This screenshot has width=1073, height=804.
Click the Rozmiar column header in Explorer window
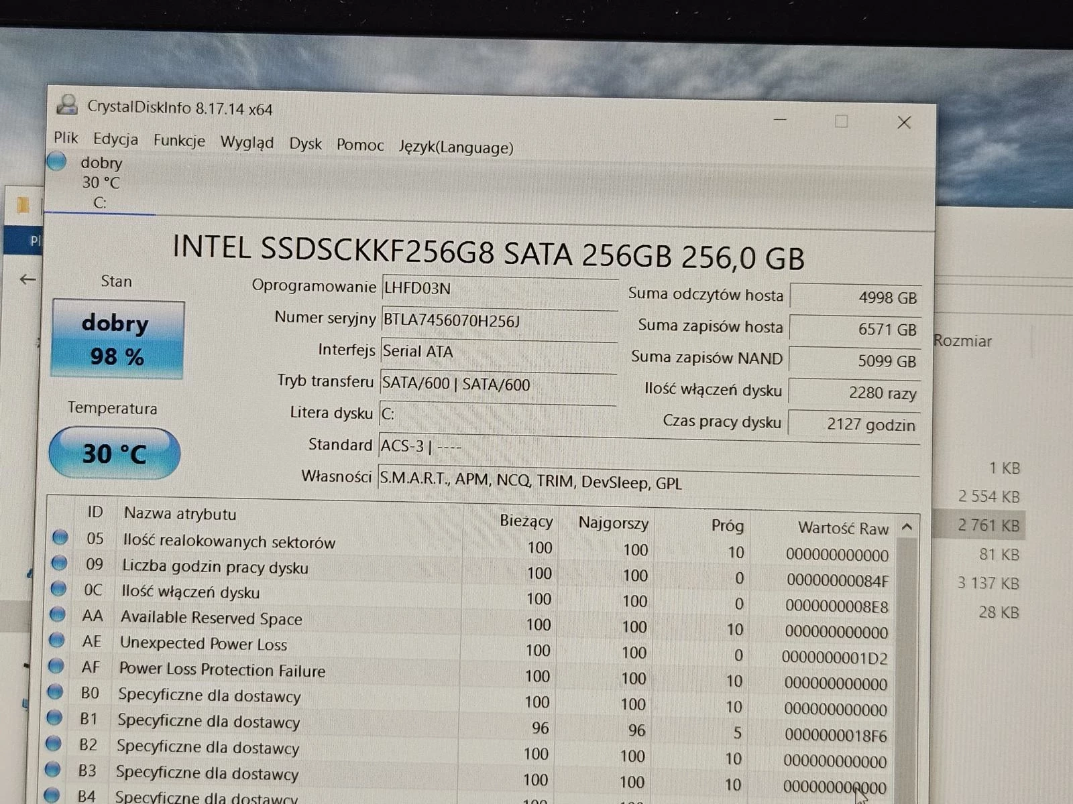tap(962, 340)
